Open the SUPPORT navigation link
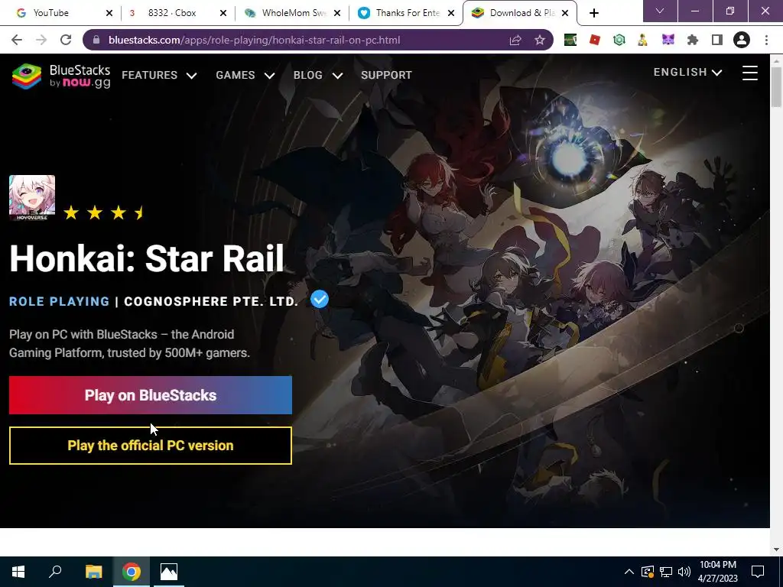This screenshot has width=783, height=587. (x=386, y=76)
